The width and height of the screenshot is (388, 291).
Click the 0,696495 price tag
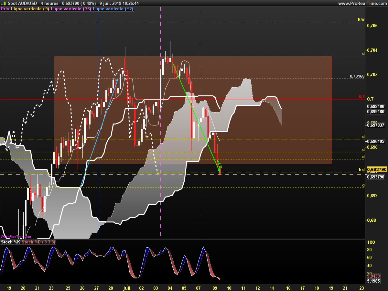pos(376,141)
